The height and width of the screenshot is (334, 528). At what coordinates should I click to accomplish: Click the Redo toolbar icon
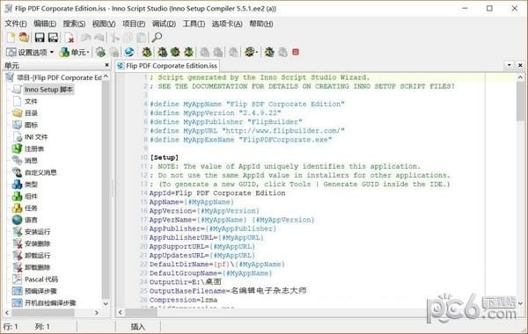(99, 37)
